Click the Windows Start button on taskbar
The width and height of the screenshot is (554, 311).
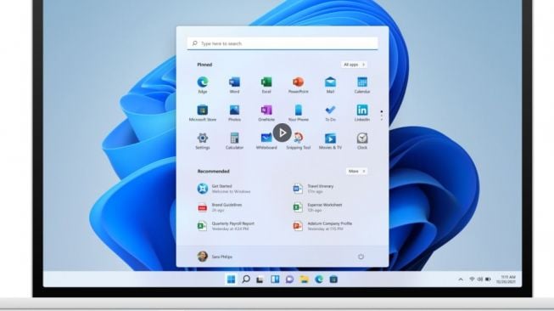[231, 280]
